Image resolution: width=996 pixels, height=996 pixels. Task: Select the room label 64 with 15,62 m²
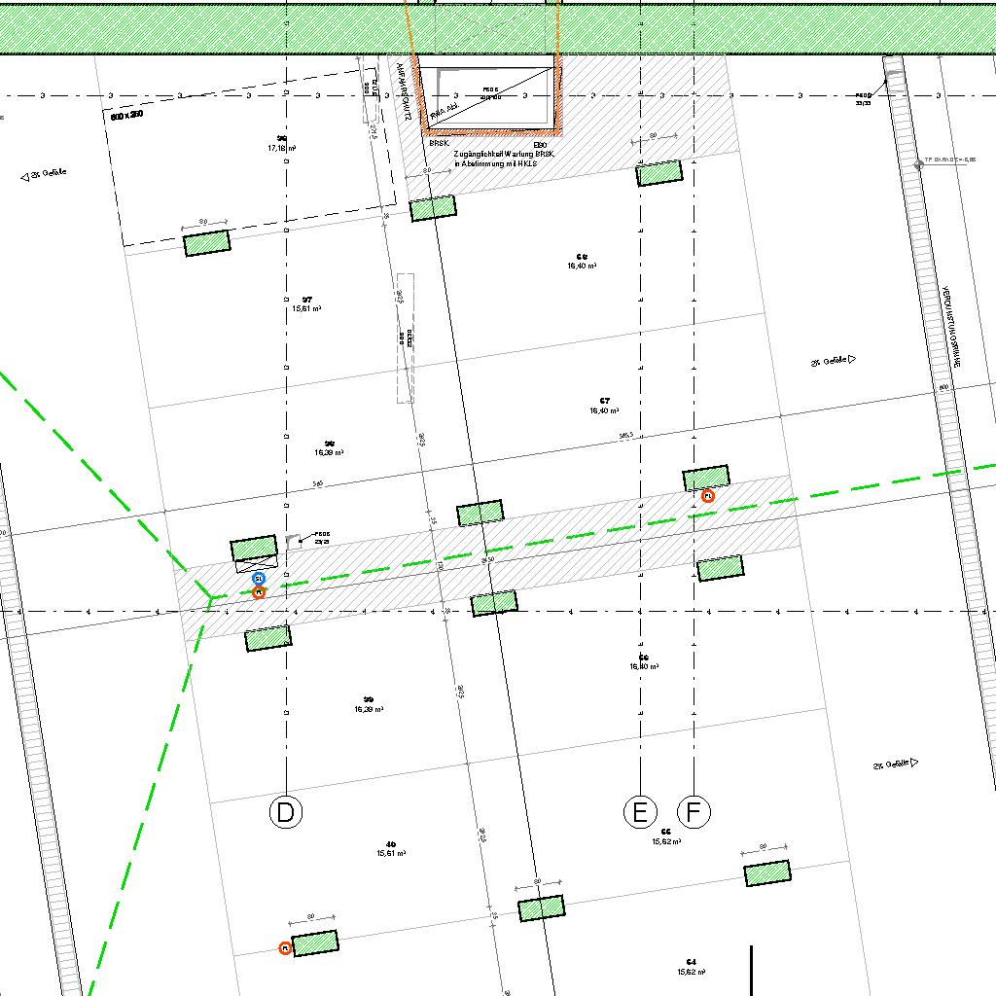pyautogui.click(x=691, y=966)
